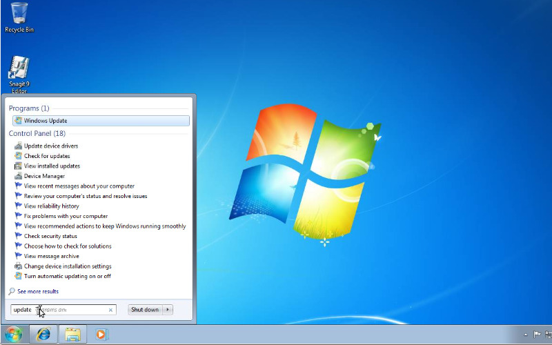This screenshot has height=345, width=552.
Task: Open the Recycle Bin desktop icon
Action: point(19,18)
